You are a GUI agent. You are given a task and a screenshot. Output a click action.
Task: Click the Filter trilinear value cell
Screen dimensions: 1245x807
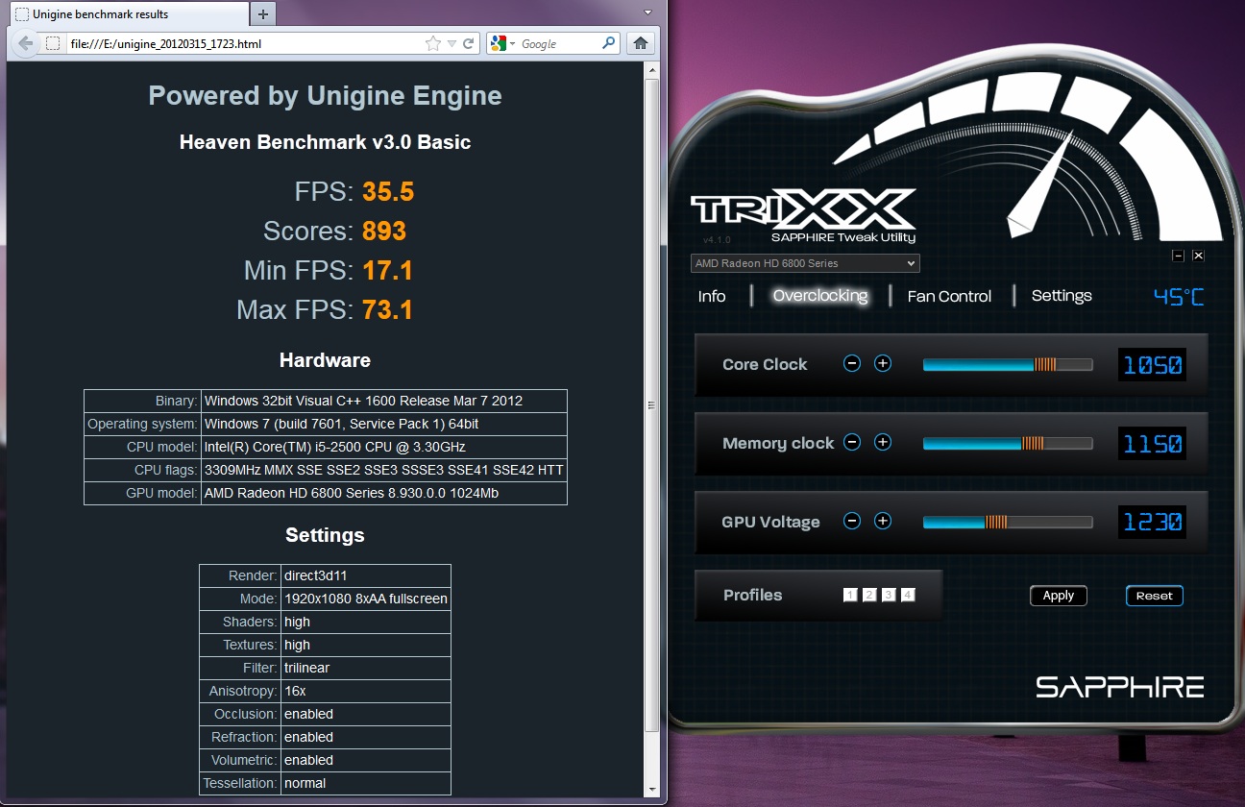click(x=366, y=668)
